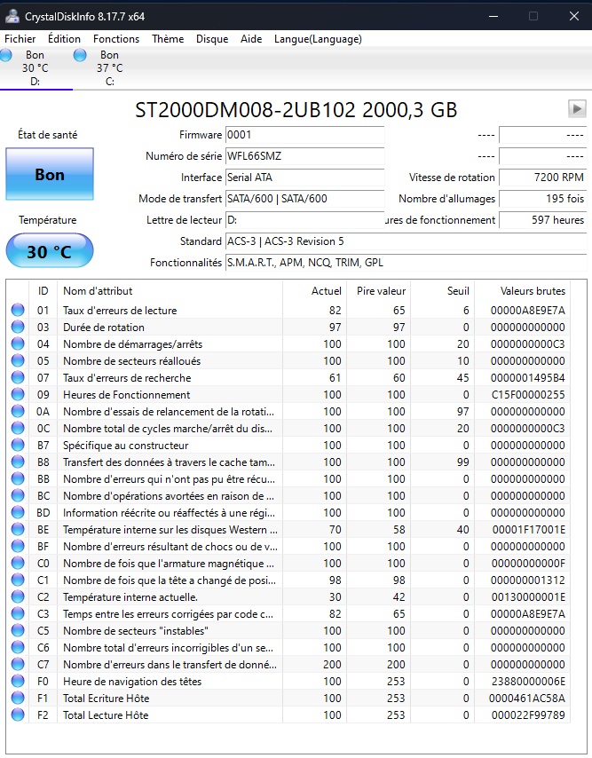Image resolution: width=592 pixels, height=758 pixels.
Task: Click raw value C15F00000255
Action: click(528, 394)
